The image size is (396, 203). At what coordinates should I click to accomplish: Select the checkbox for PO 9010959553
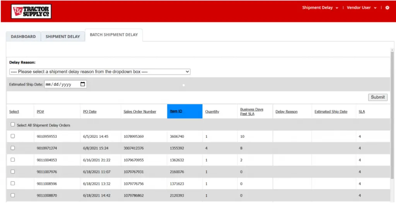pos(13,136)
